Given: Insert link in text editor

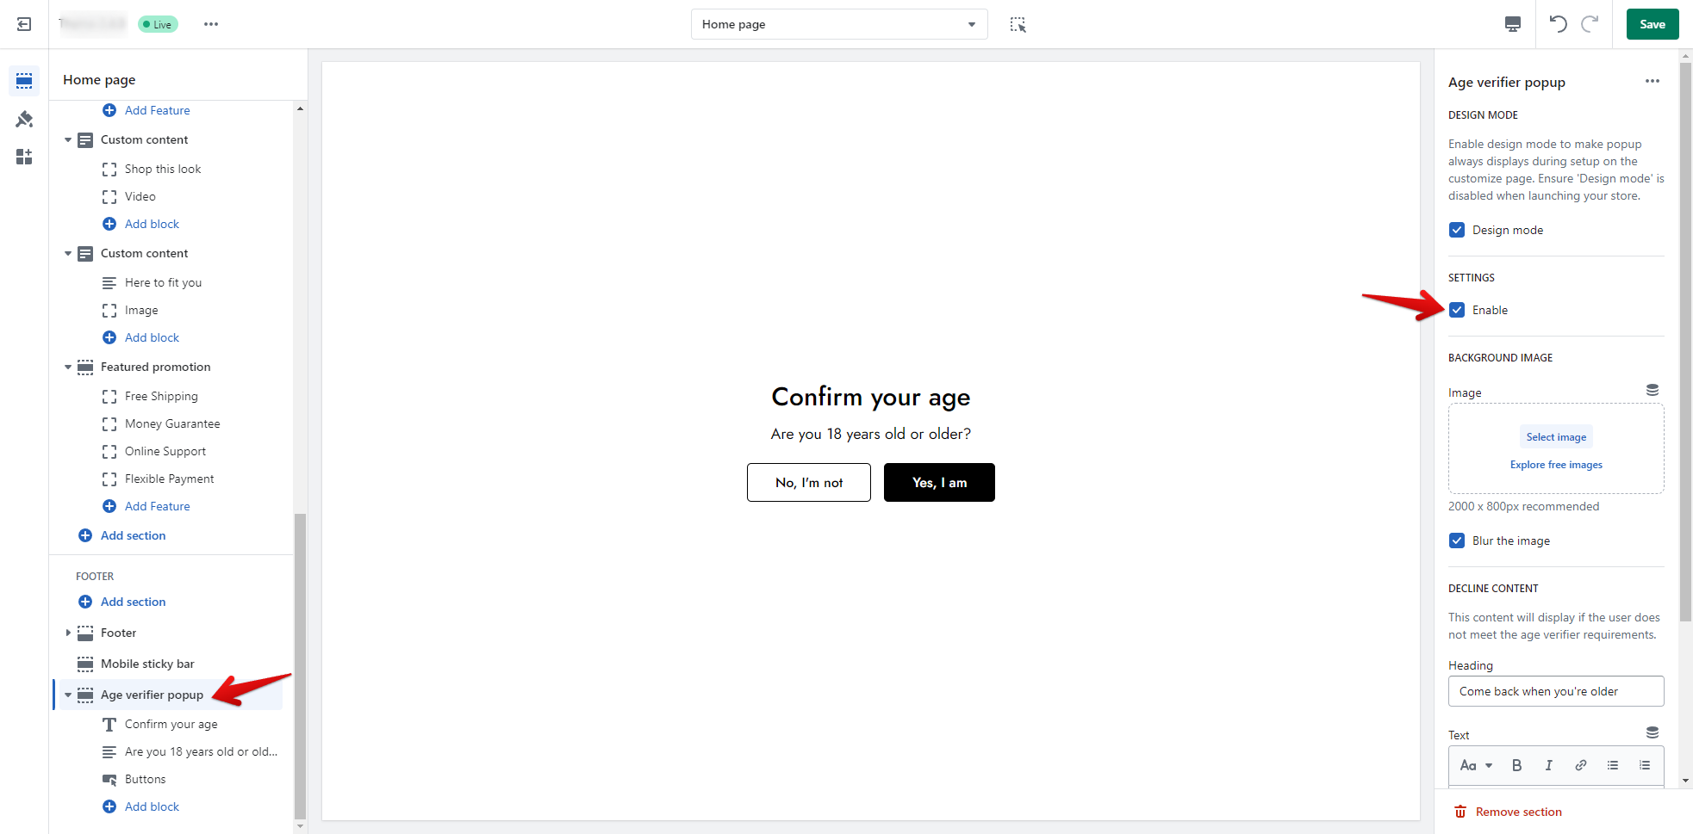Looking at the screenshot, I should pyautogui.click(x=1580, y=765).
